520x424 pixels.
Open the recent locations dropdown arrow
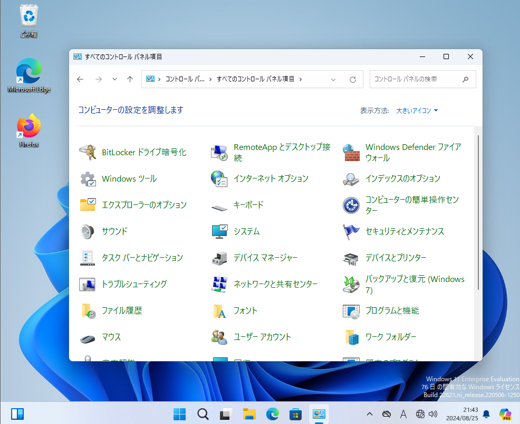(114, 79)
